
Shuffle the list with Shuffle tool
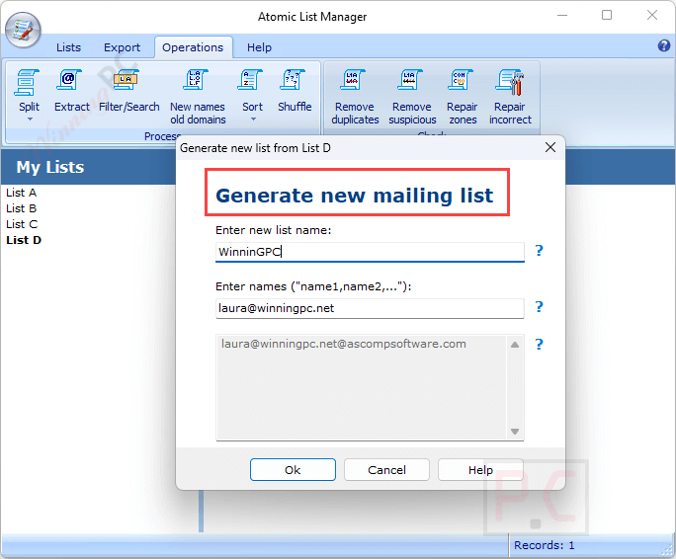(x=295, y=91)
